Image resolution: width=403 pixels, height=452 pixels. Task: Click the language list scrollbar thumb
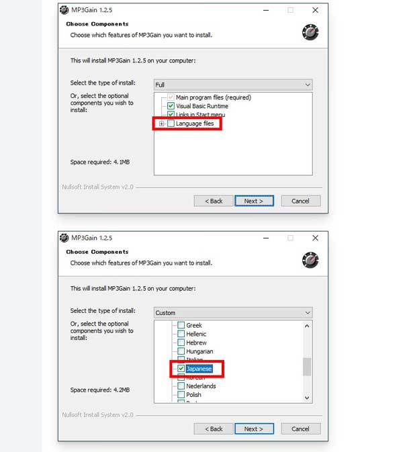tap(307, 367)
